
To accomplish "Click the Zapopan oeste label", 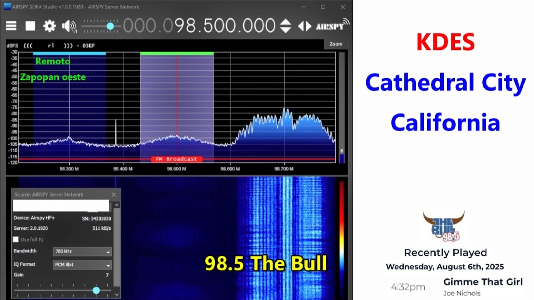I will pyautogui.click(x=53, y=77).
